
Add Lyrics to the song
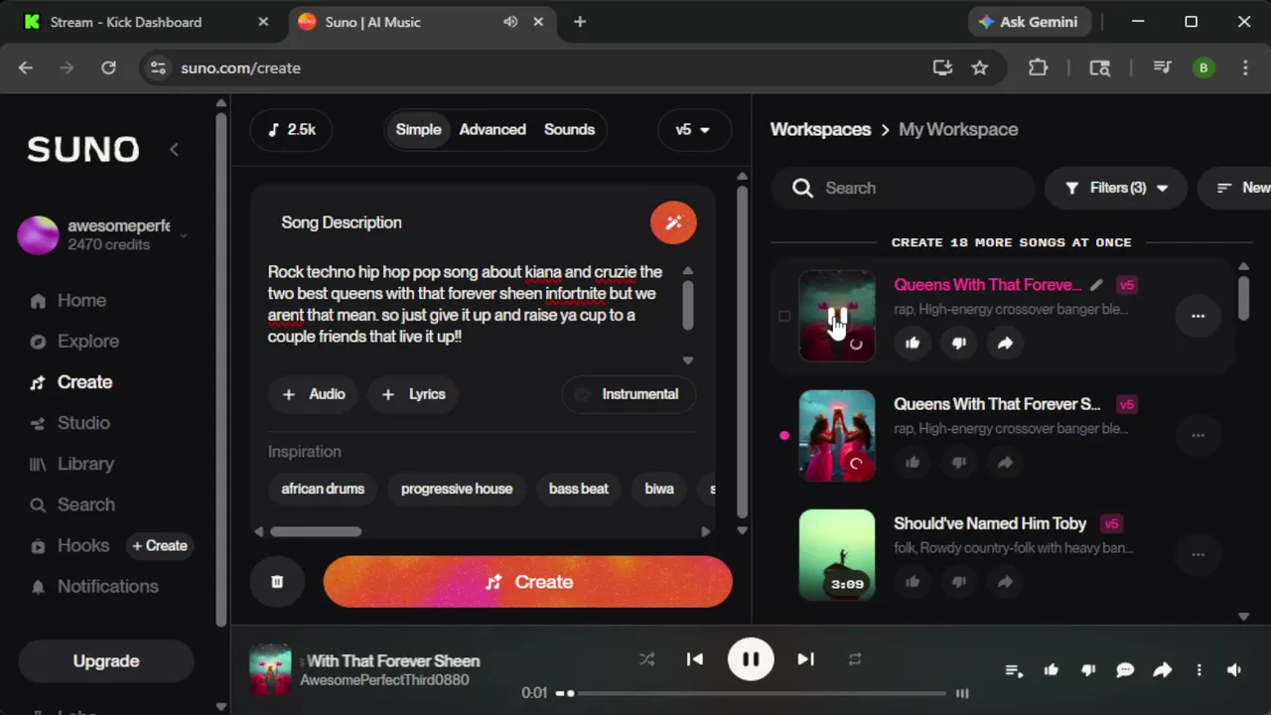413,394
